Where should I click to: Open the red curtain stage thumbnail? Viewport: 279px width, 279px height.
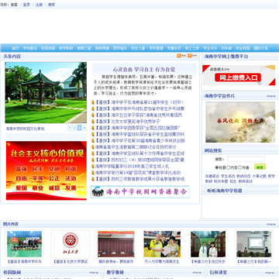pos(116,244)
